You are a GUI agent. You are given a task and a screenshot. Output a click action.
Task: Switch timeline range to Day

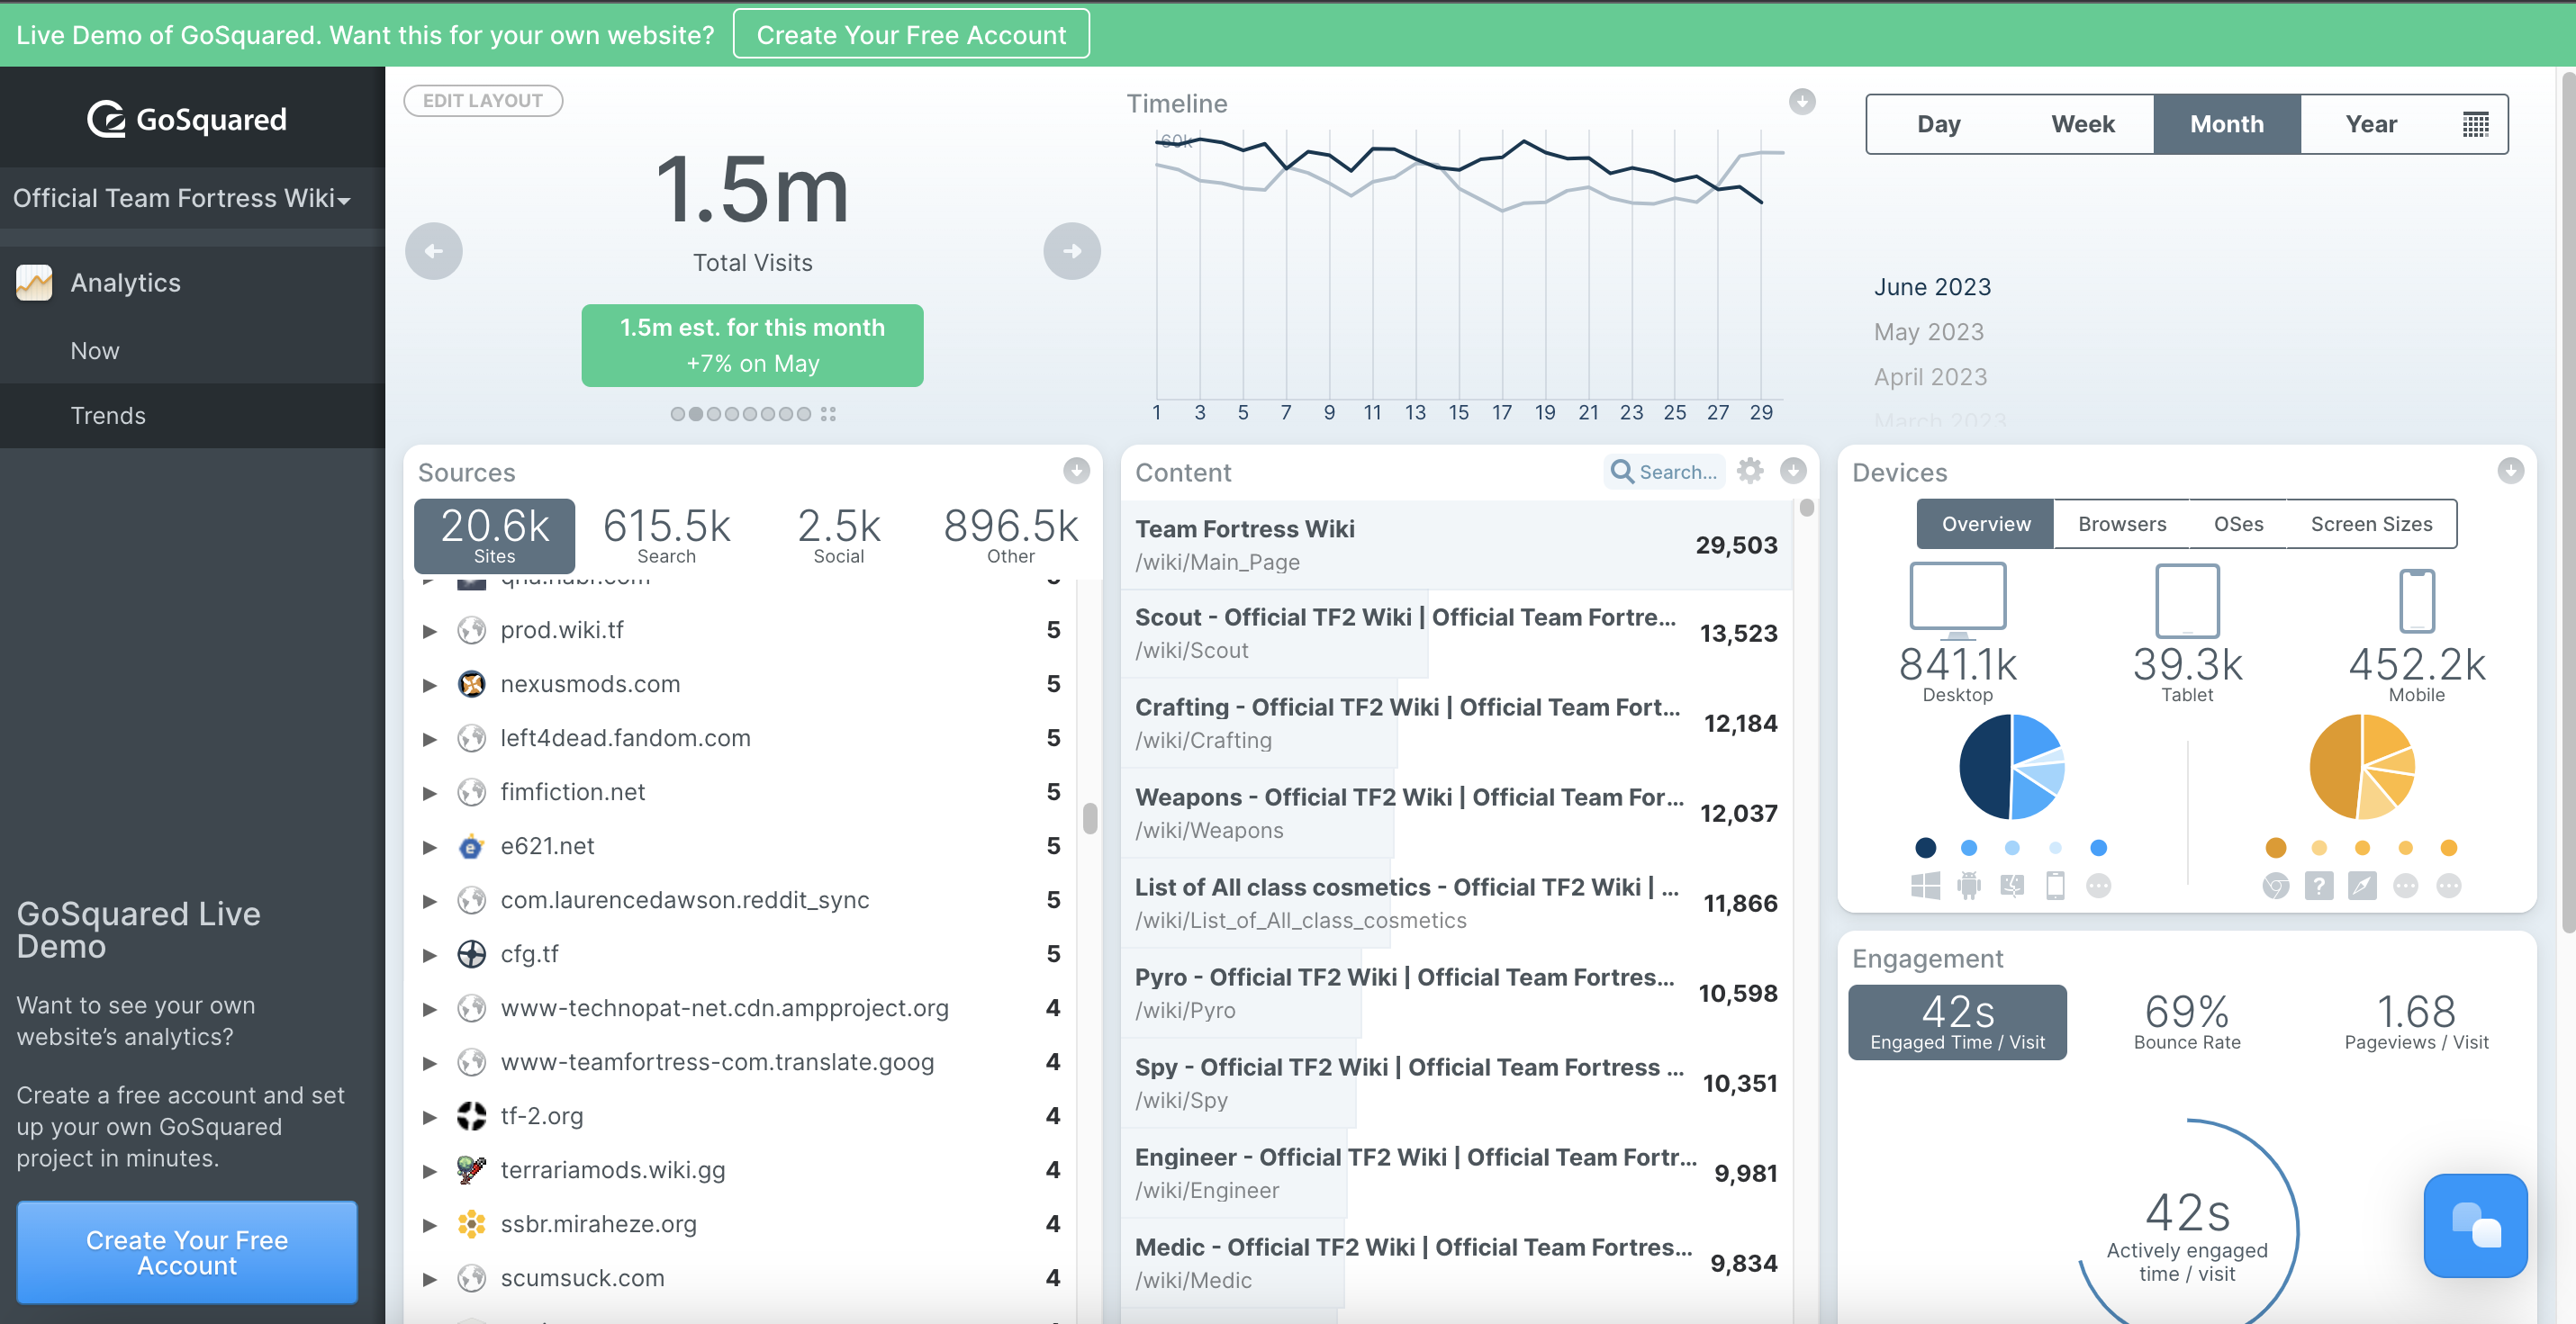(x=1938, y=124)
